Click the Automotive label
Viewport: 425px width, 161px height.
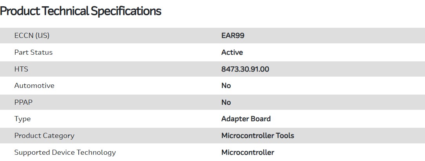pyautogui.click(x=34, y=86)
